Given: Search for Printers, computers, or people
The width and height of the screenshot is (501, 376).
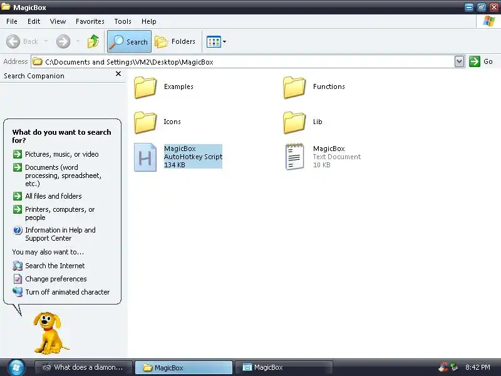Looking at the screenshot, I should pyautogui.click(x=59, y=213).
